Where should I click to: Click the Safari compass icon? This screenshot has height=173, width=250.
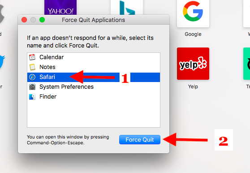click(32, 77)
